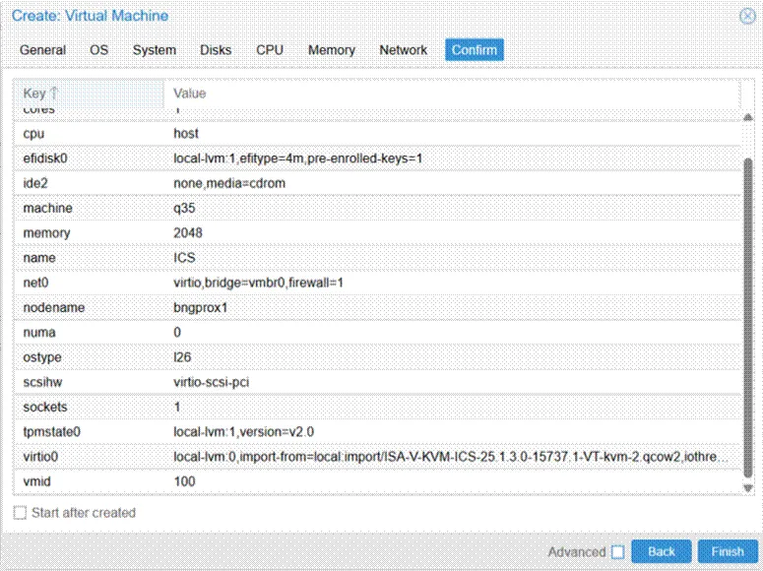Select the cpu row with value host

click(377, 133)
